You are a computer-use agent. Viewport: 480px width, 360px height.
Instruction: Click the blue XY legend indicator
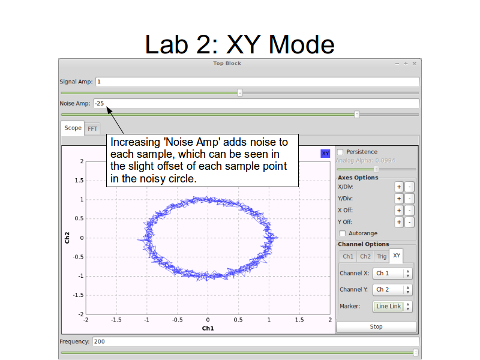click(325, 153)
